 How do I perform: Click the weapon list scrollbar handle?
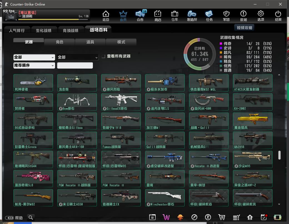click(x=280, y=155)
